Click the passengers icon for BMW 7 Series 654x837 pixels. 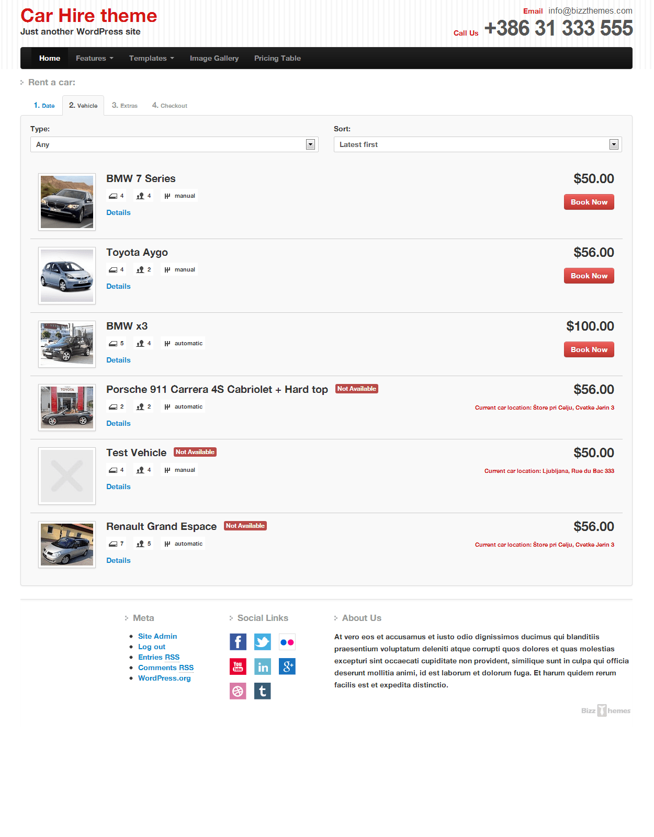coord(140,196)
